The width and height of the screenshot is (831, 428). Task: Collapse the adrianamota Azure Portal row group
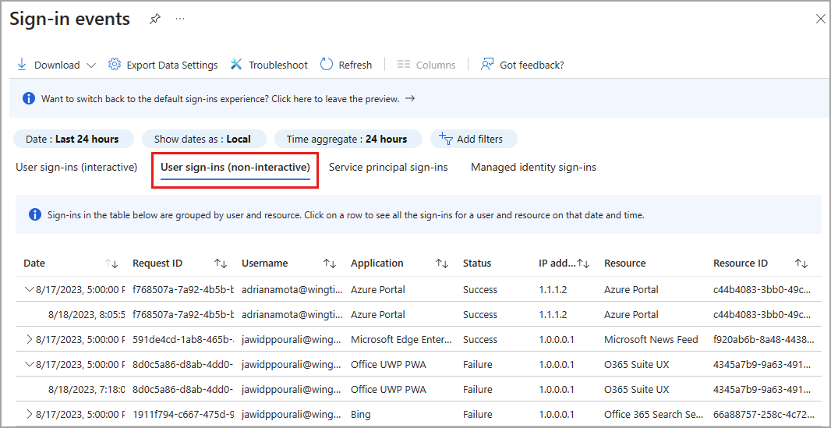point(30,289)
